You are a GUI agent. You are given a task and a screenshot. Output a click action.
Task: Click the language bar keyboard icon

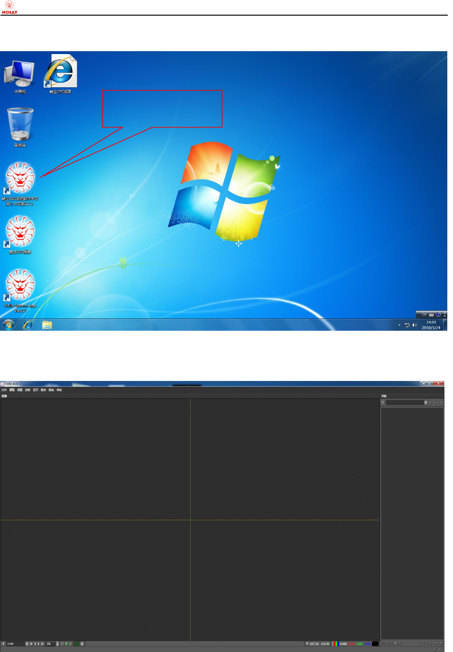tap(431, 315)
